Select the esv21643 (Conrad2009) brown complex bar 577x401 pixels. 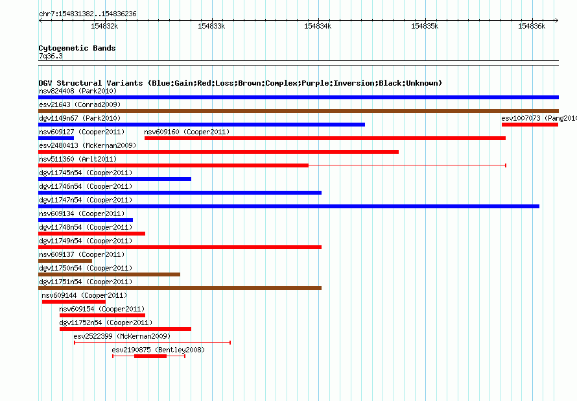[x=298, y=111]
